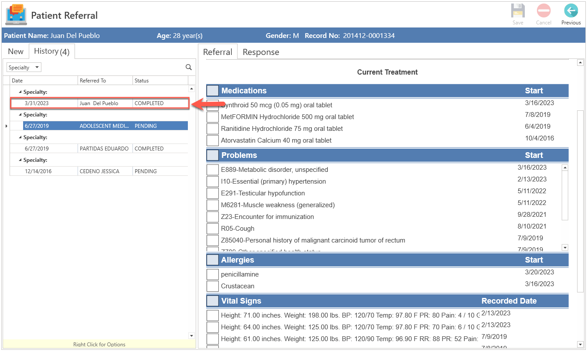Sort by the Status column header
This screenshot has height=352, width=588.
click(x=160, y=81)
